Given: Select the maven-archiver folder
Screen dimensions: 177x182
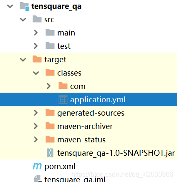Looking at the screenshot, I should (85, 126).
